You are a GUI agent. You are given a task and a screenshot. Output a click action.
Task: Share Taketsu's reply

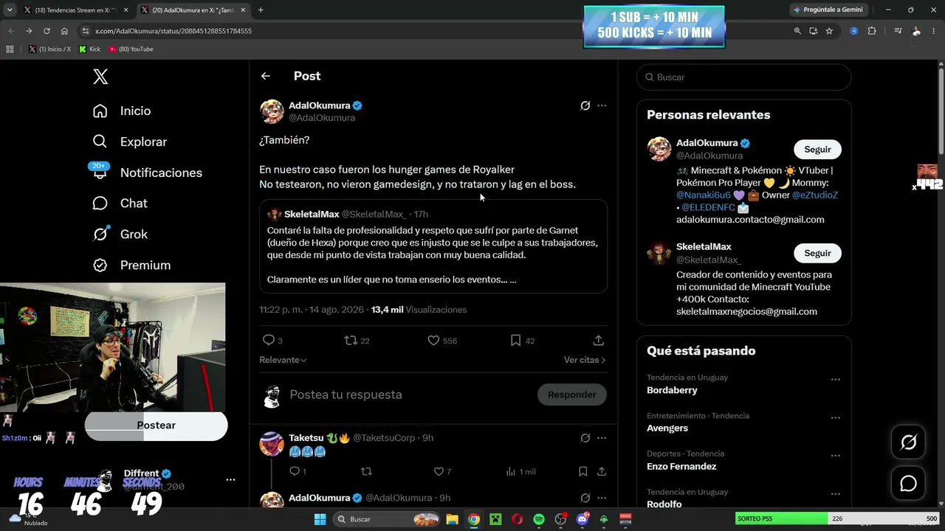(602, 471)
